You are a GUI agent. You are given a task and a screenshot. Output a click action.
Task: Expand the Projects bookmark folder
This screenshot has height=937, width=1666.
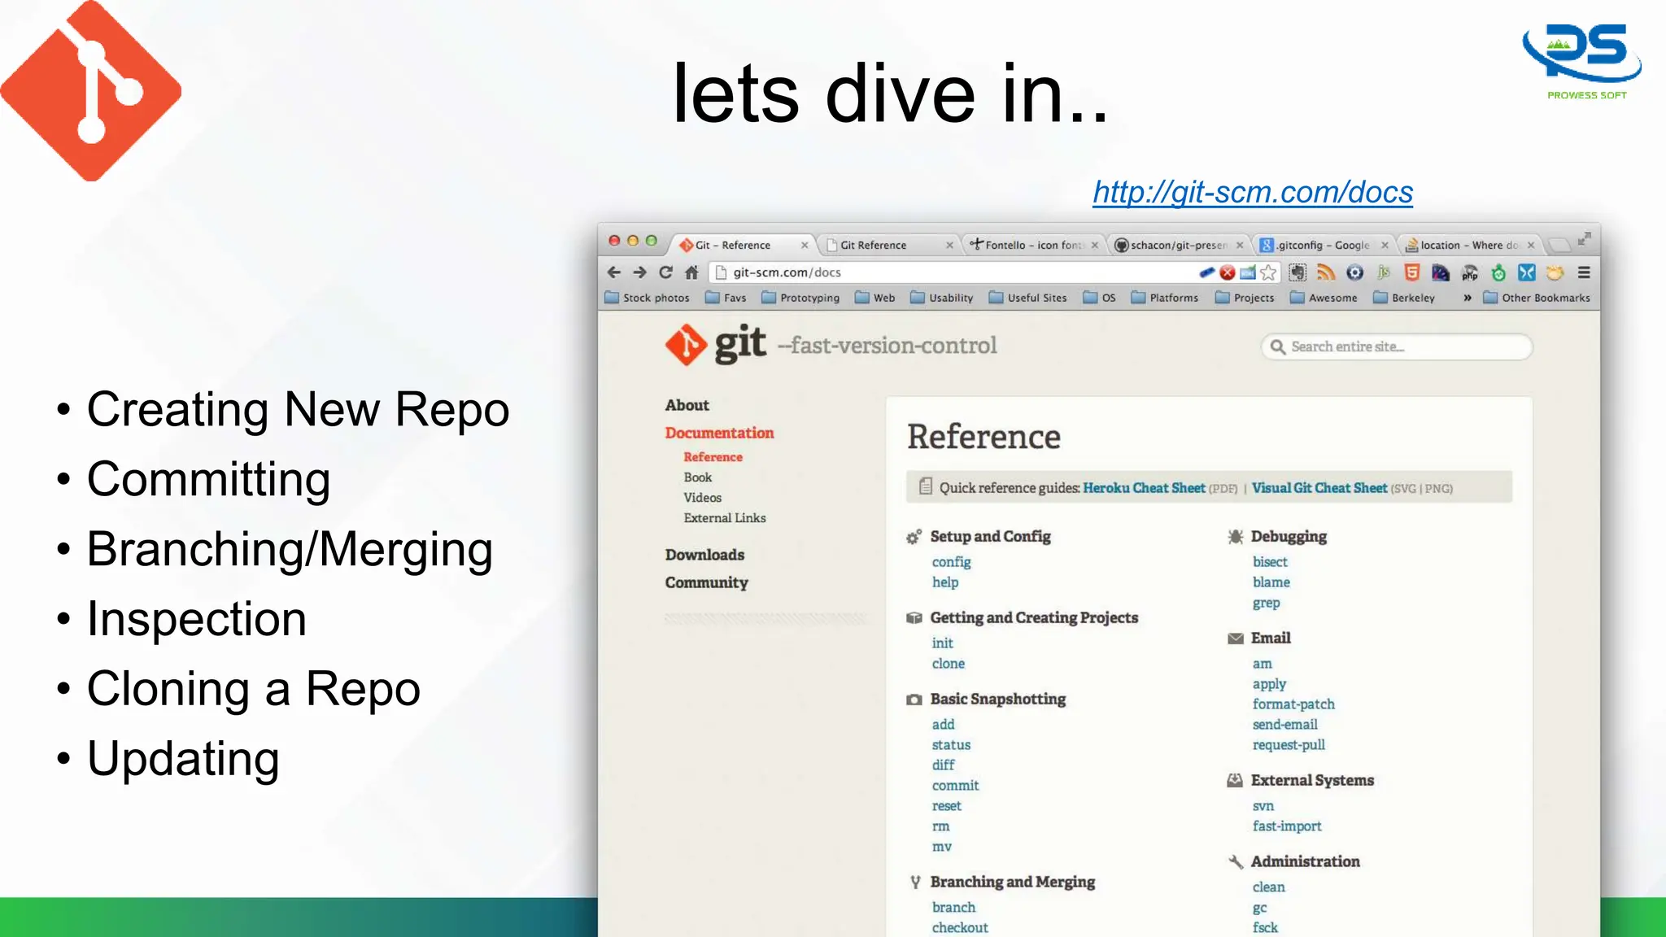point(1245,298)
